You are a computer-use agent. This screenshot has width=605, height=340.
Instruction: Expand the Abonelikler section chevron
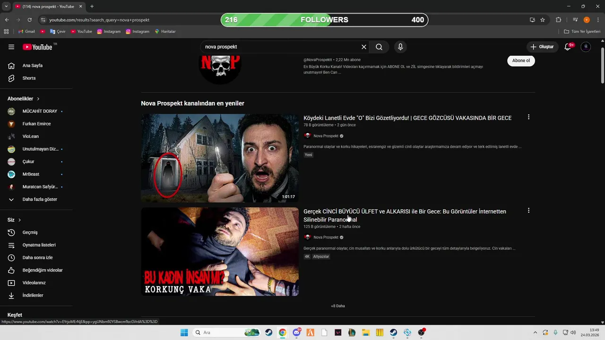pyautogui.click(x=38, y=99)
